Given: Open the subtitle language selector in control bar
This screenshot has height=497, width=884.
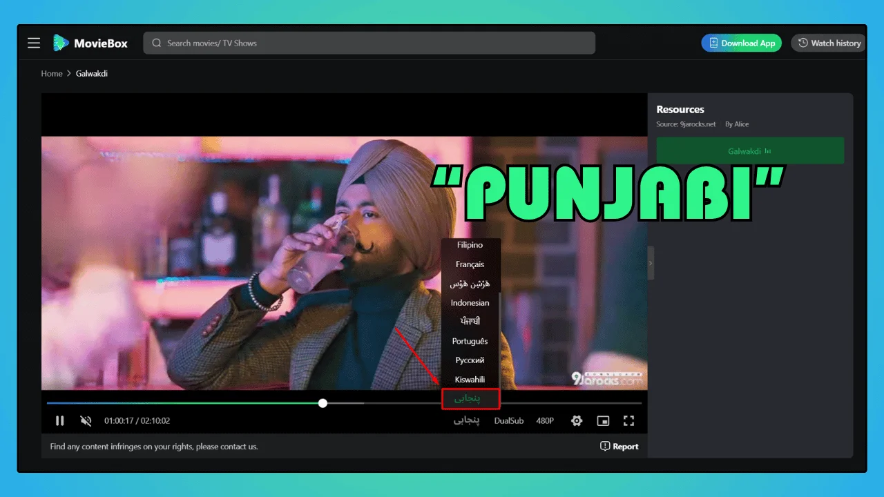Looking at the screenshot, I should click(466, 420).
